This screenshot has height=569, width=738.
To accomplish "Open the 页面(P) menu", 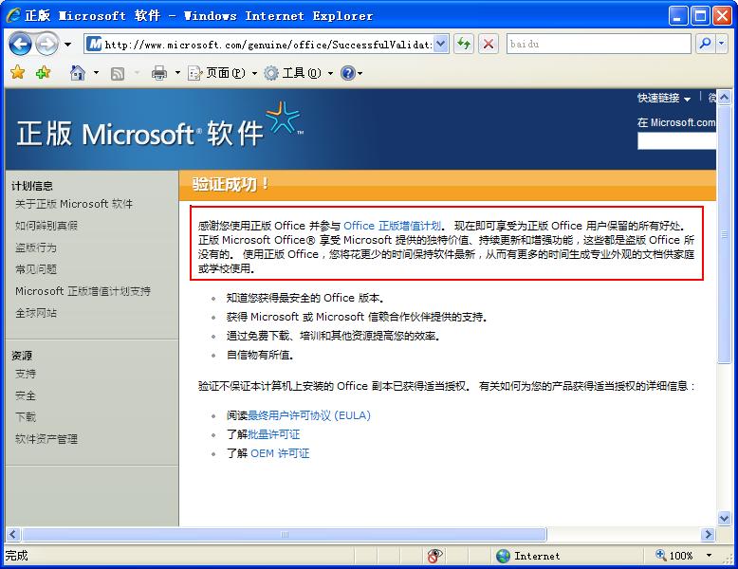I will pyautogui.click(x=222, y=73).
